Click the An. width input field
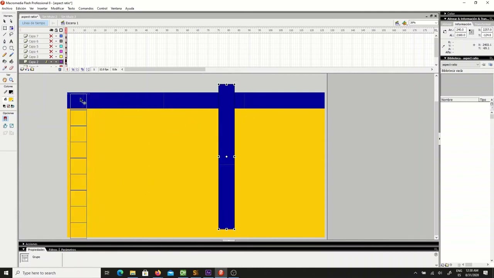494x278 pixels. [461, 30]
